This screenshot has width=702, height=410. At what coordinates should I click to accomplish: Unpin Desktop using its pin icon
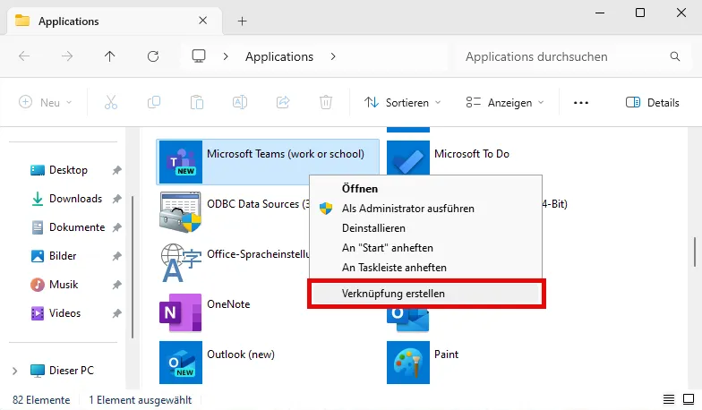[x=116, y=170]
